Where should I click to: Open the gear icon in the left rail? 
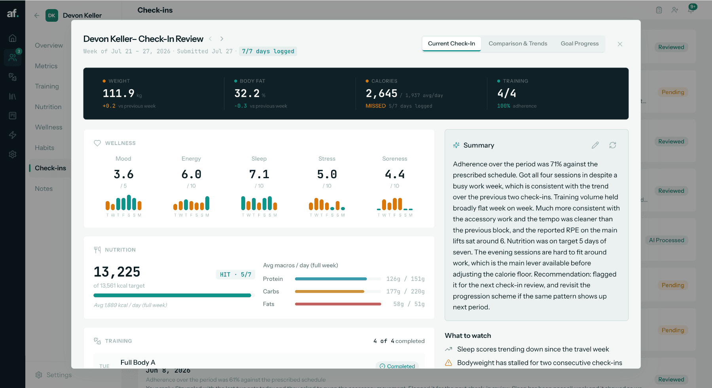click(x=13, y=154)
